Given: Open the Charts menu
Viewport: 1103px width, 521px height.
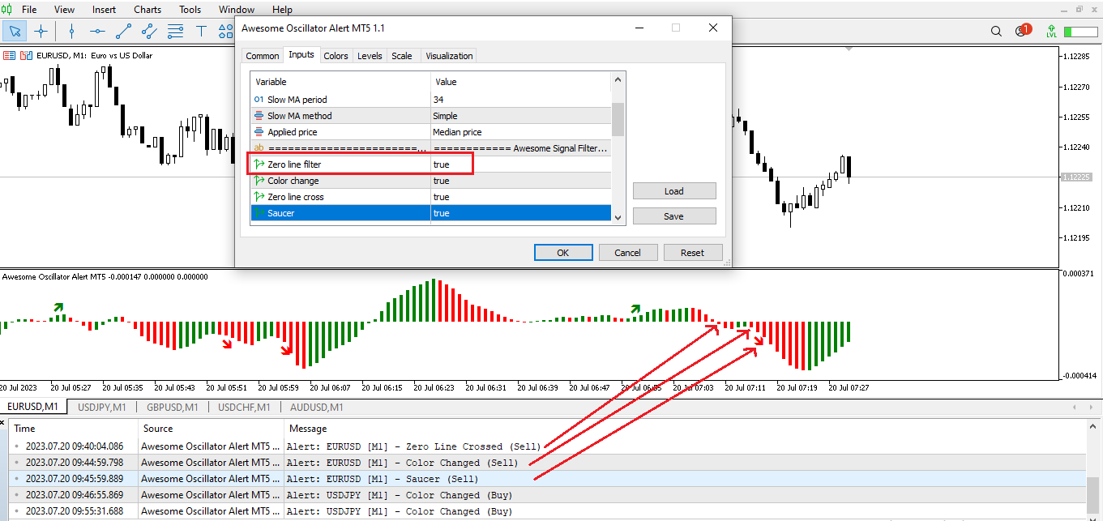Looking at the screenshot, I should pos(147,10).
